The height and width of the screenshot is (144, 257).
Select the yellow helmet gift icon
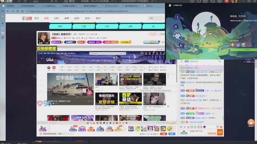[x=163, y=129]
